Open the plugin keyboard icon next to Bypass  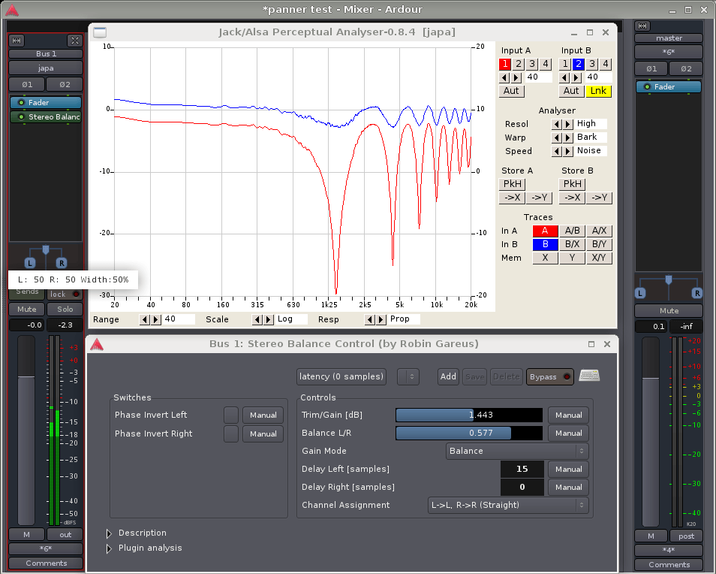(589, 376)
